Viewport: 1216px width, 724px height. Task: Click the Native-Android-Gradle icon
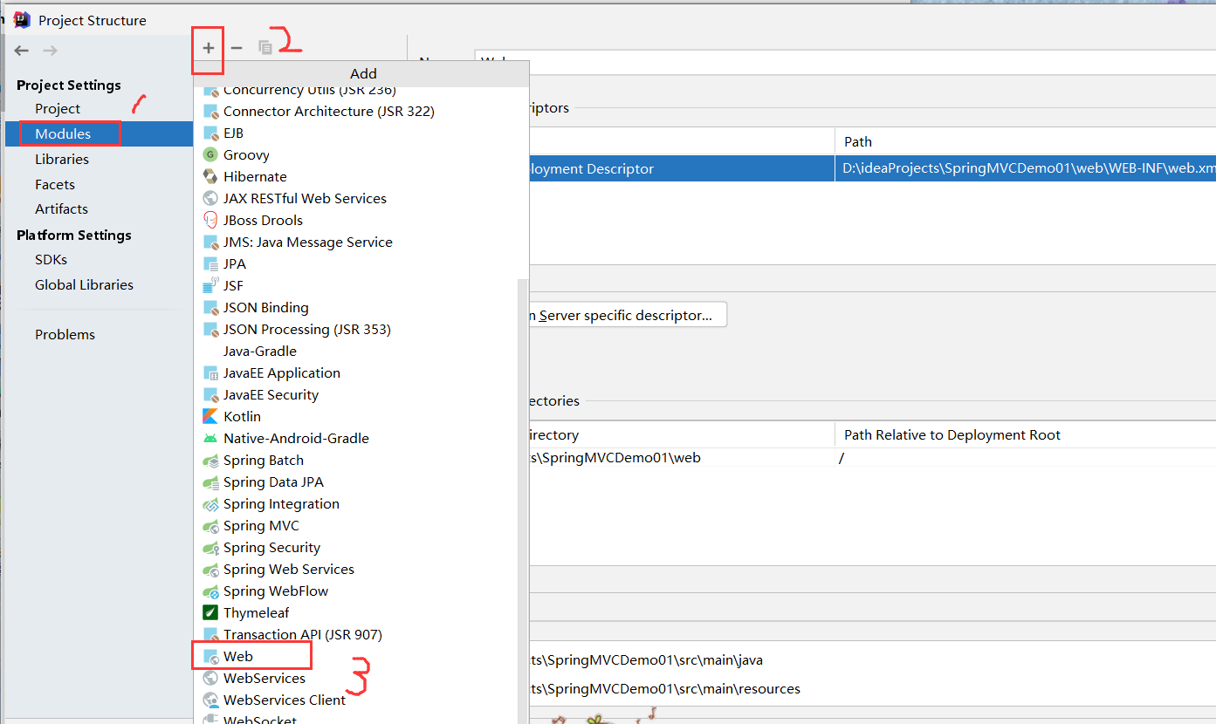[x=210, y=439]
